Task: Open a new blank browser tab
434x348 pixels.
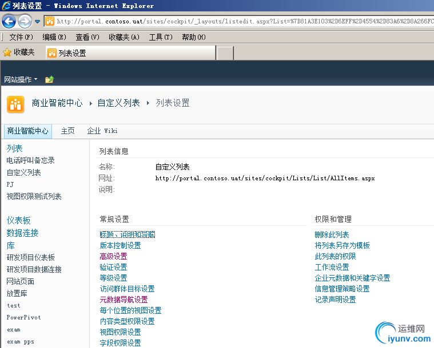Action: [225, 53]
